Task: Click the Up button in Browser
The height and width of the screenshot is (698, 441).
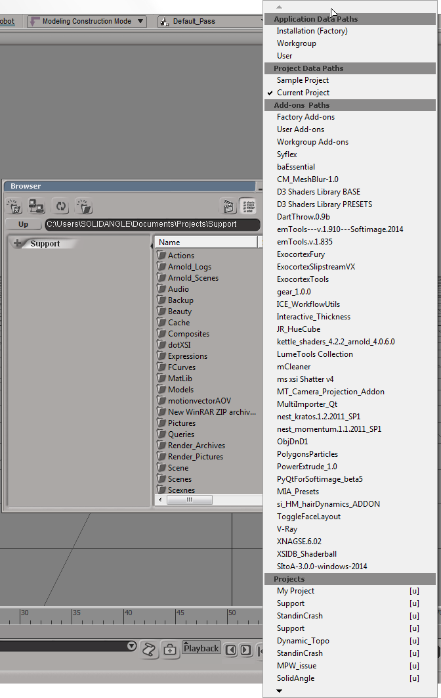Action: [x=23, y=224]
